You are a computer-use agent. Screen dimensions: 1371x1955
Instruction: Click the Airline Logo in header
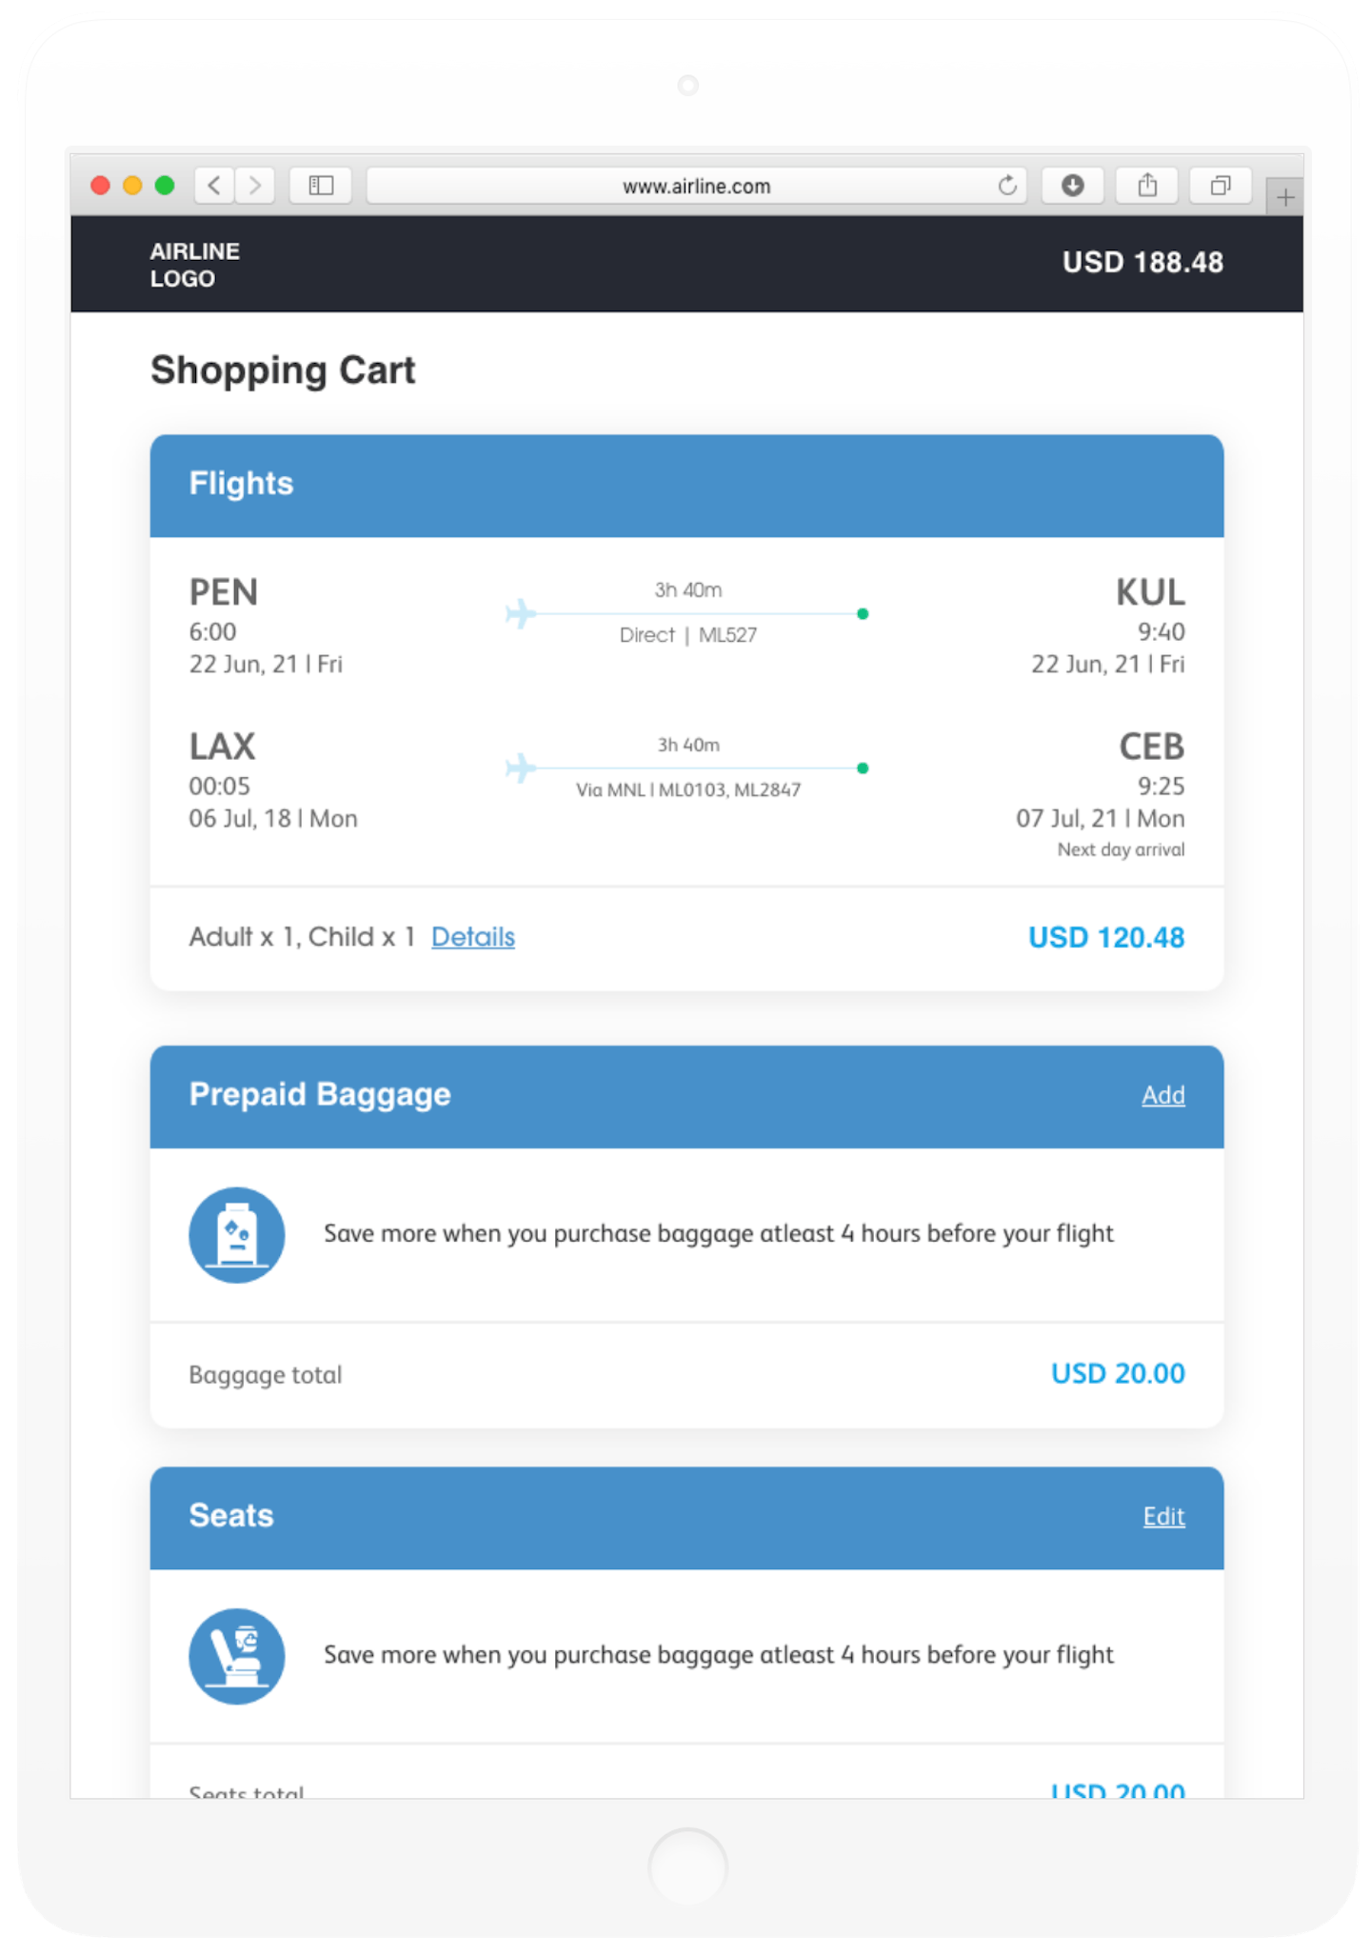195,265
